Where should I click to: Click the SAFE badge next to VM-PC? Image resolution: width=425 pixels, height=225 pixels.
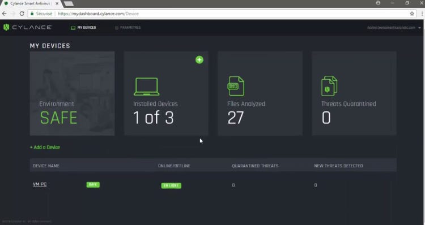93,185
